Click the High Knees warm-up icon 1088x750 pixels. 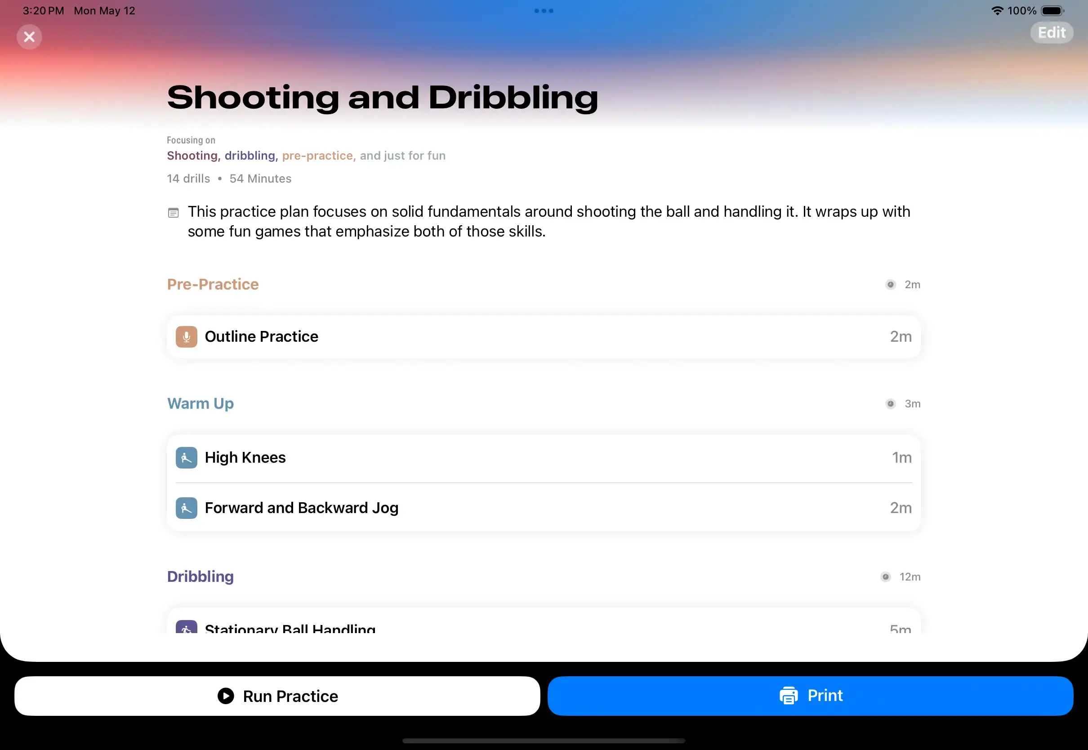pos(187,458)
